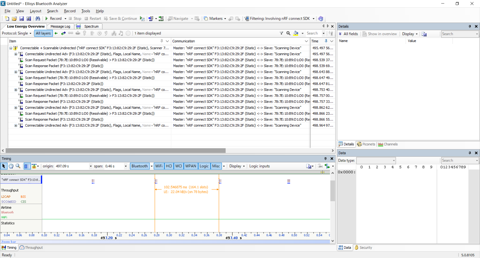This screenshot has width=480, height=258.
Task: Open the Markers dropdown arrow
Action: [x=225, y=19]
